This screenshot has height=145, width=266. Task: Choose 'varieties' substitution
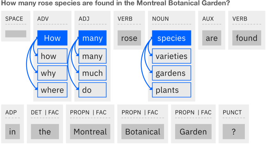pyautogui.click(x=171, y=56)
